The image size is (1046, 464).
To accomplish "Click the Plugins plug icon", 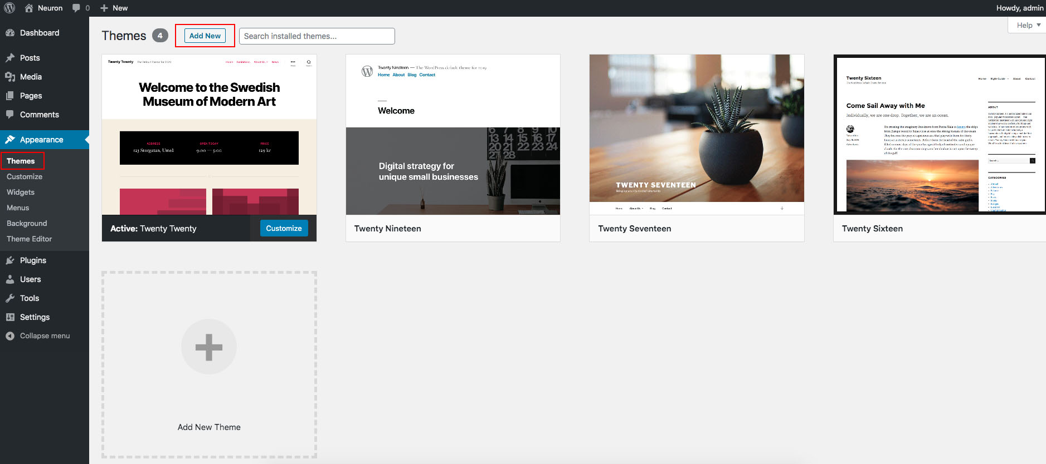I will point(10,260).
